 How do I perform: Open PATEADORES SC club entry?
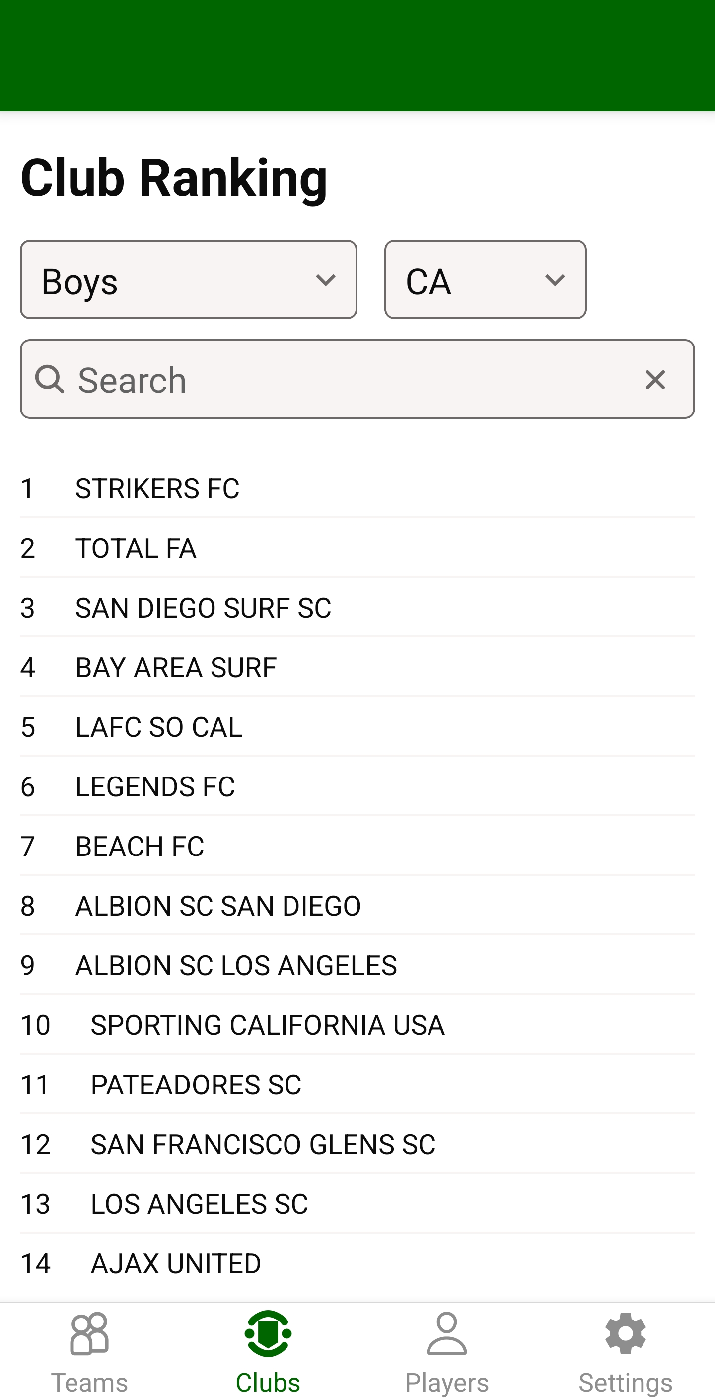196,1085
